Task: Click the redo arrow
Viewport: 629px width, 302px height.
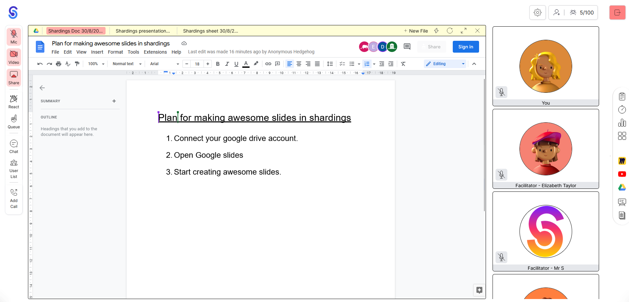Action: pos(49,64)
